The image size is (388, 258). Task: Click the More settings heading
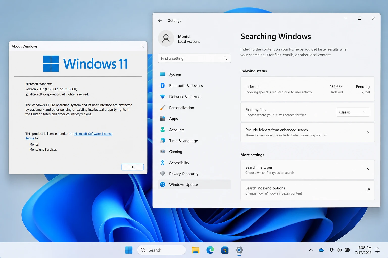pos(252,155)
